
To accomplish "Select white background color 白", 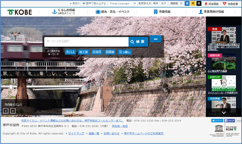I will pos(181,4).
